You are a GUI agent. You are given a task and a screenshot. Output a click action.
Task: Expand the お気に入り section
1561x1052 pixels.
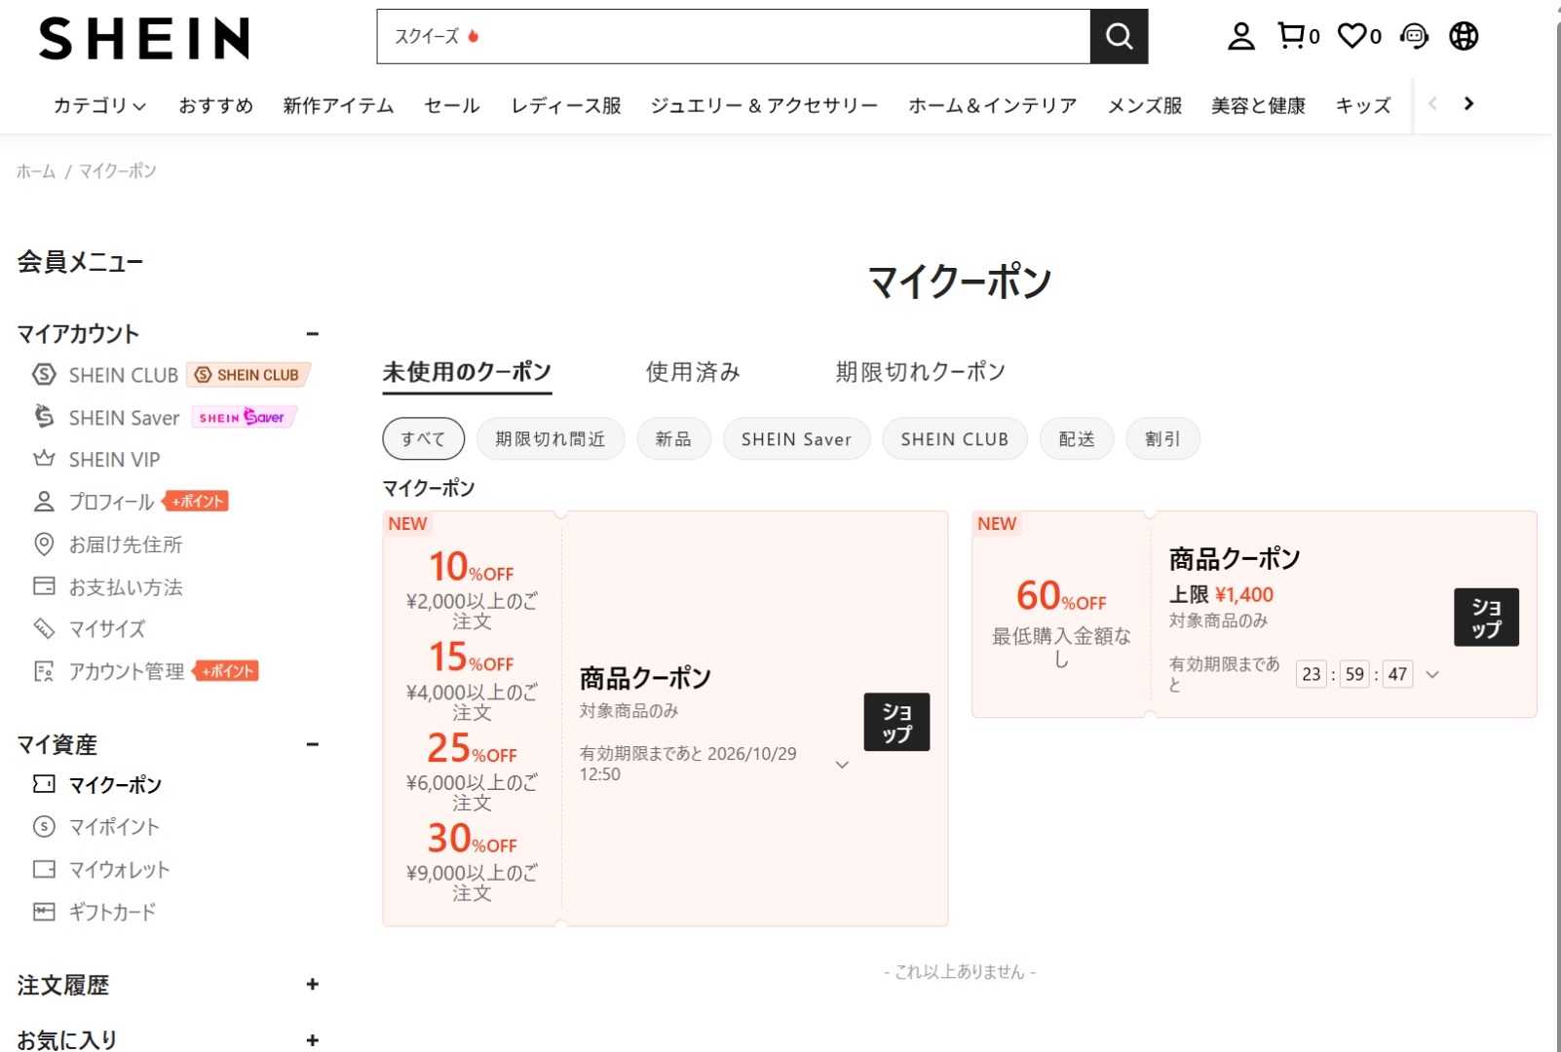pos(312,1040)
